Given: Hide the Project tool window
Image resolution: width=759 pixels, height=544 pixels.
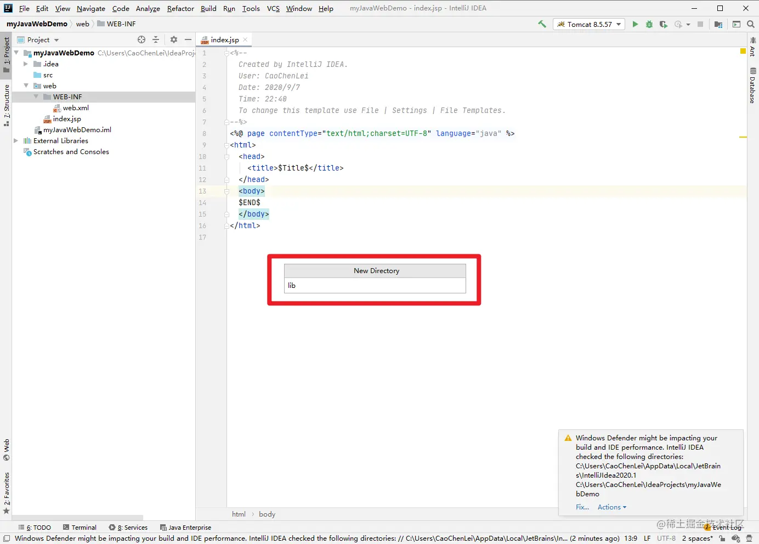Looking at the screenshot, I should (188, 39).
